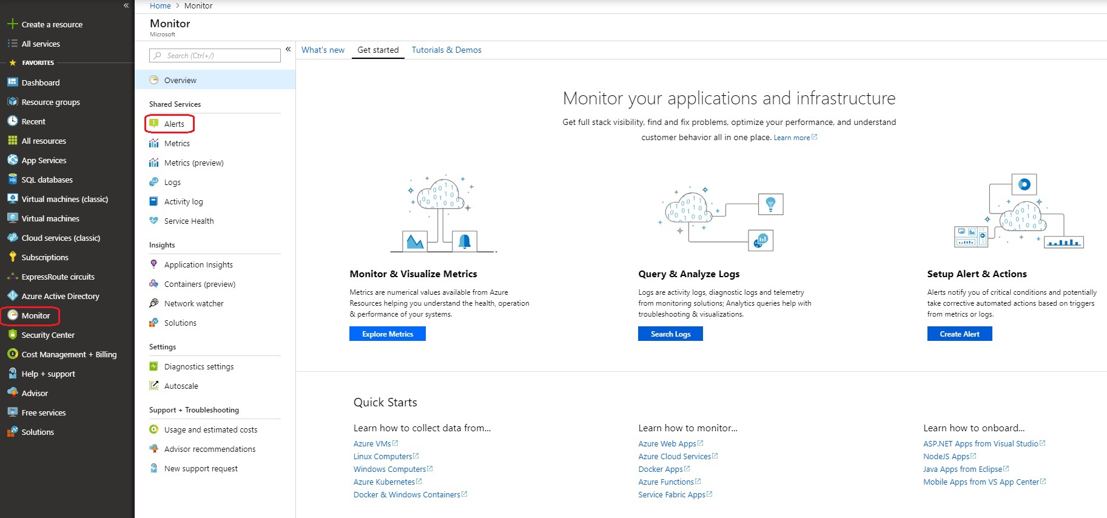Open ASP.NET Apps from Visual Studio link
The height and width of the screenshot is (518, 1107).
click(x=984, y=443)
